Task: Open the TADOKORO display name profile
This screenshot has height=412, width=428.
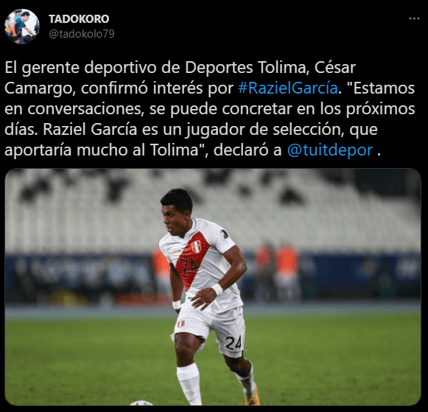Action: 79,19
